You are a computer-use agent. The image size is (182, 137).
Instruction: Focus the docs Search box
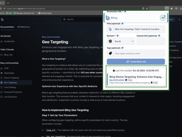coord(82,20)
